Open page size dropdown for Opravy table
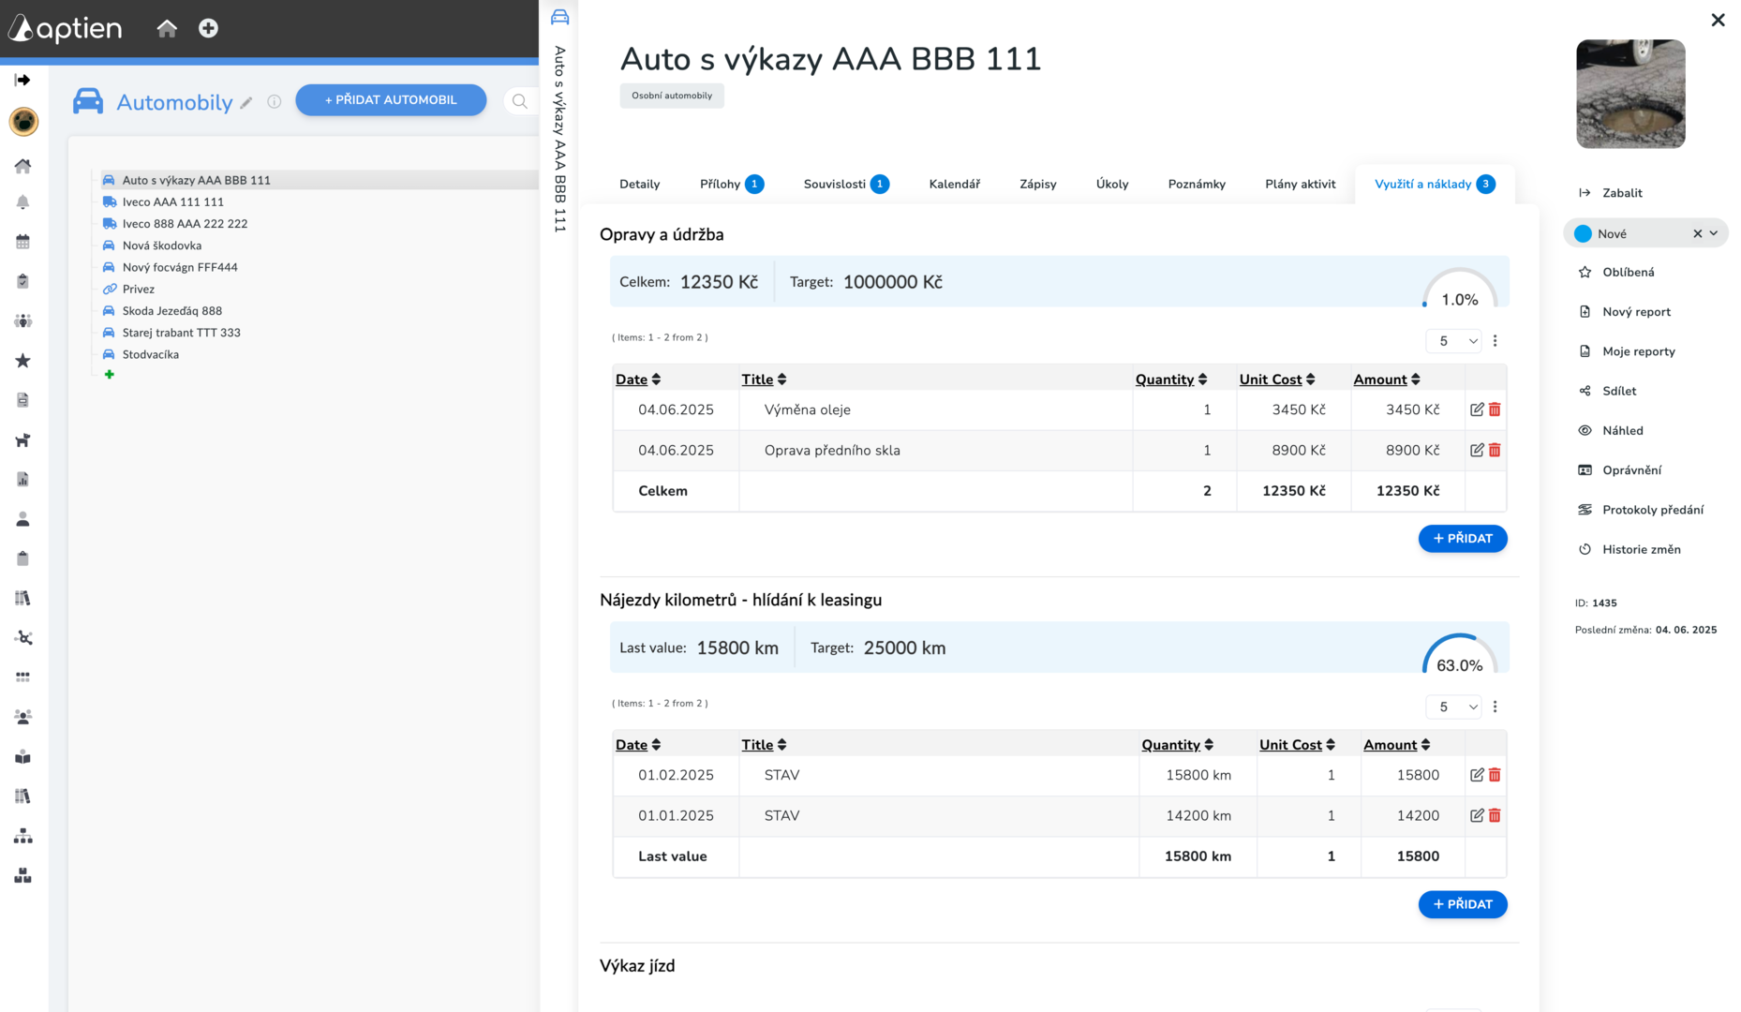This screenshot has width=1741, height=1012. point(1453,341)
